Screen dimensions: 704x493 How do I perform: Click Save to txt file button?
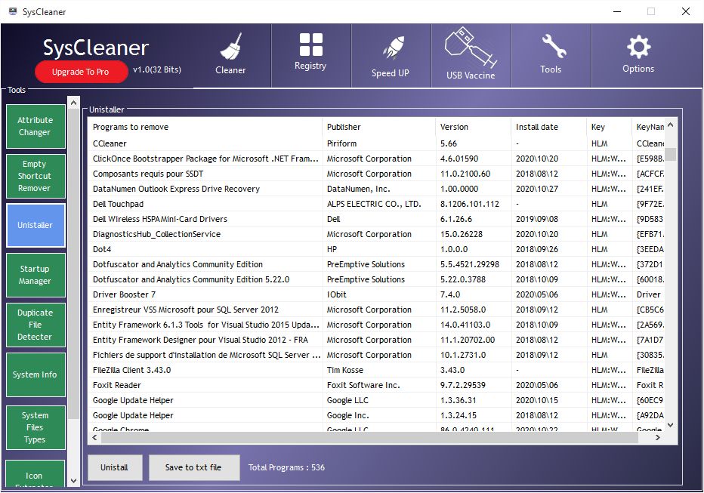pyautogui.click(x=193, y=467)
